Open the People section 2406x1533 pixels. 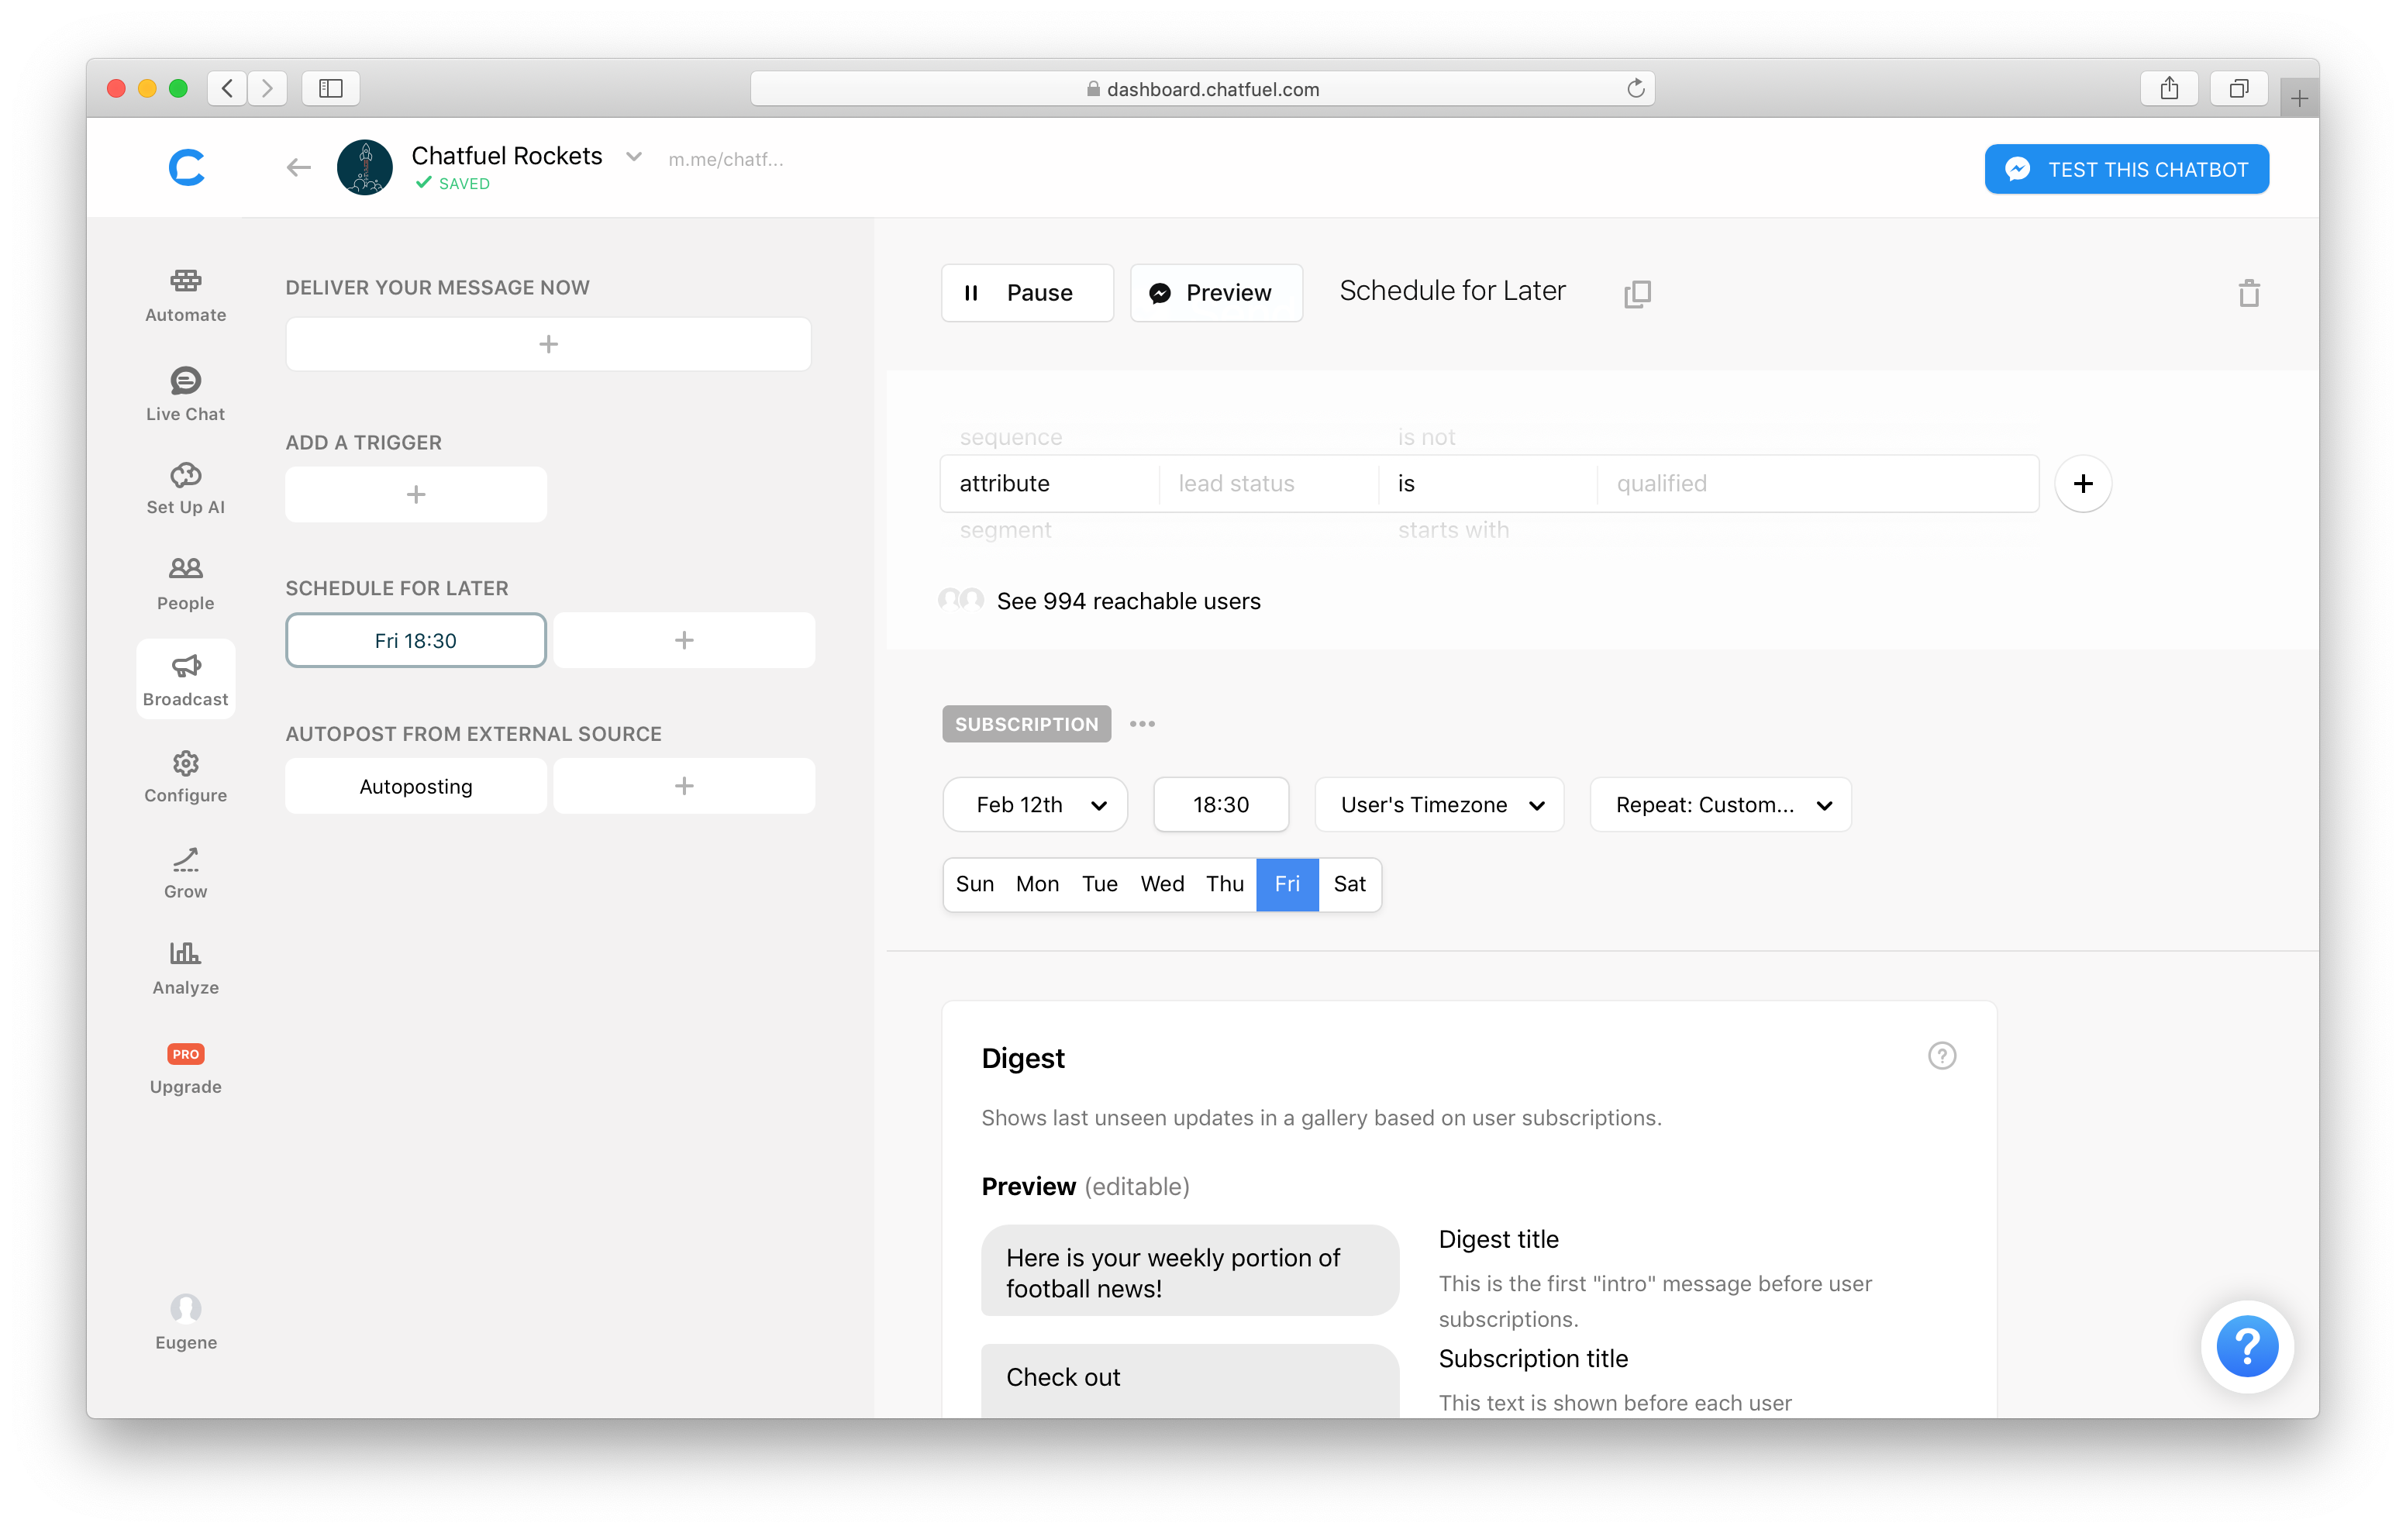tap(184, 584)
